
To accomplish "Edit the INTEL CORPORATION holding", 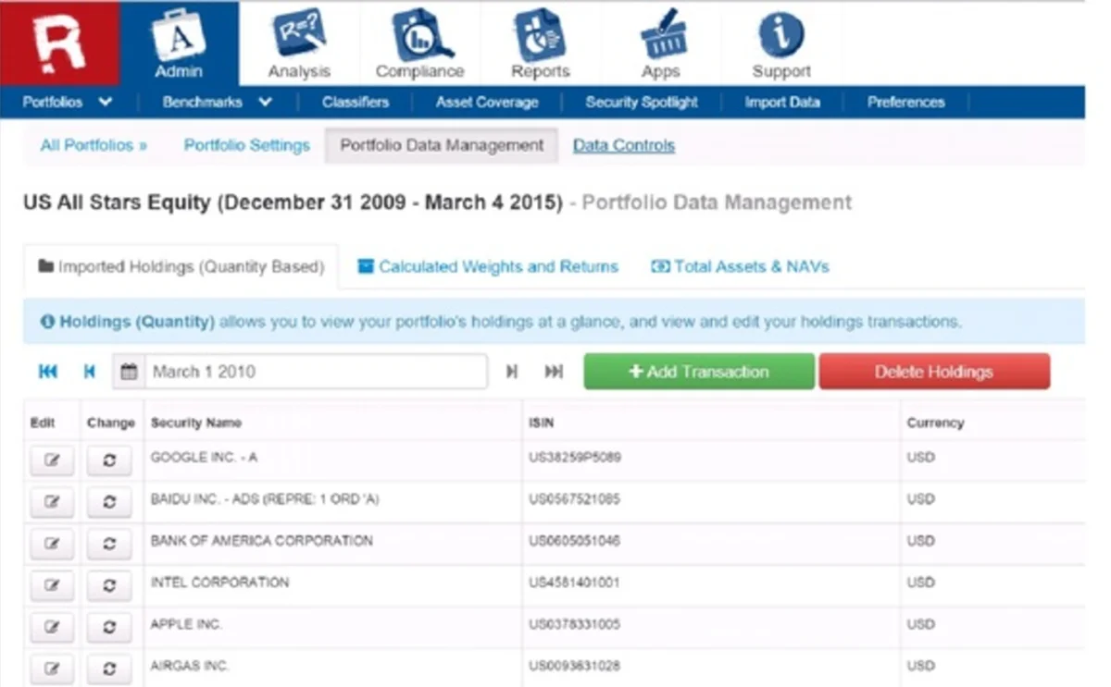I will (52, 585).
